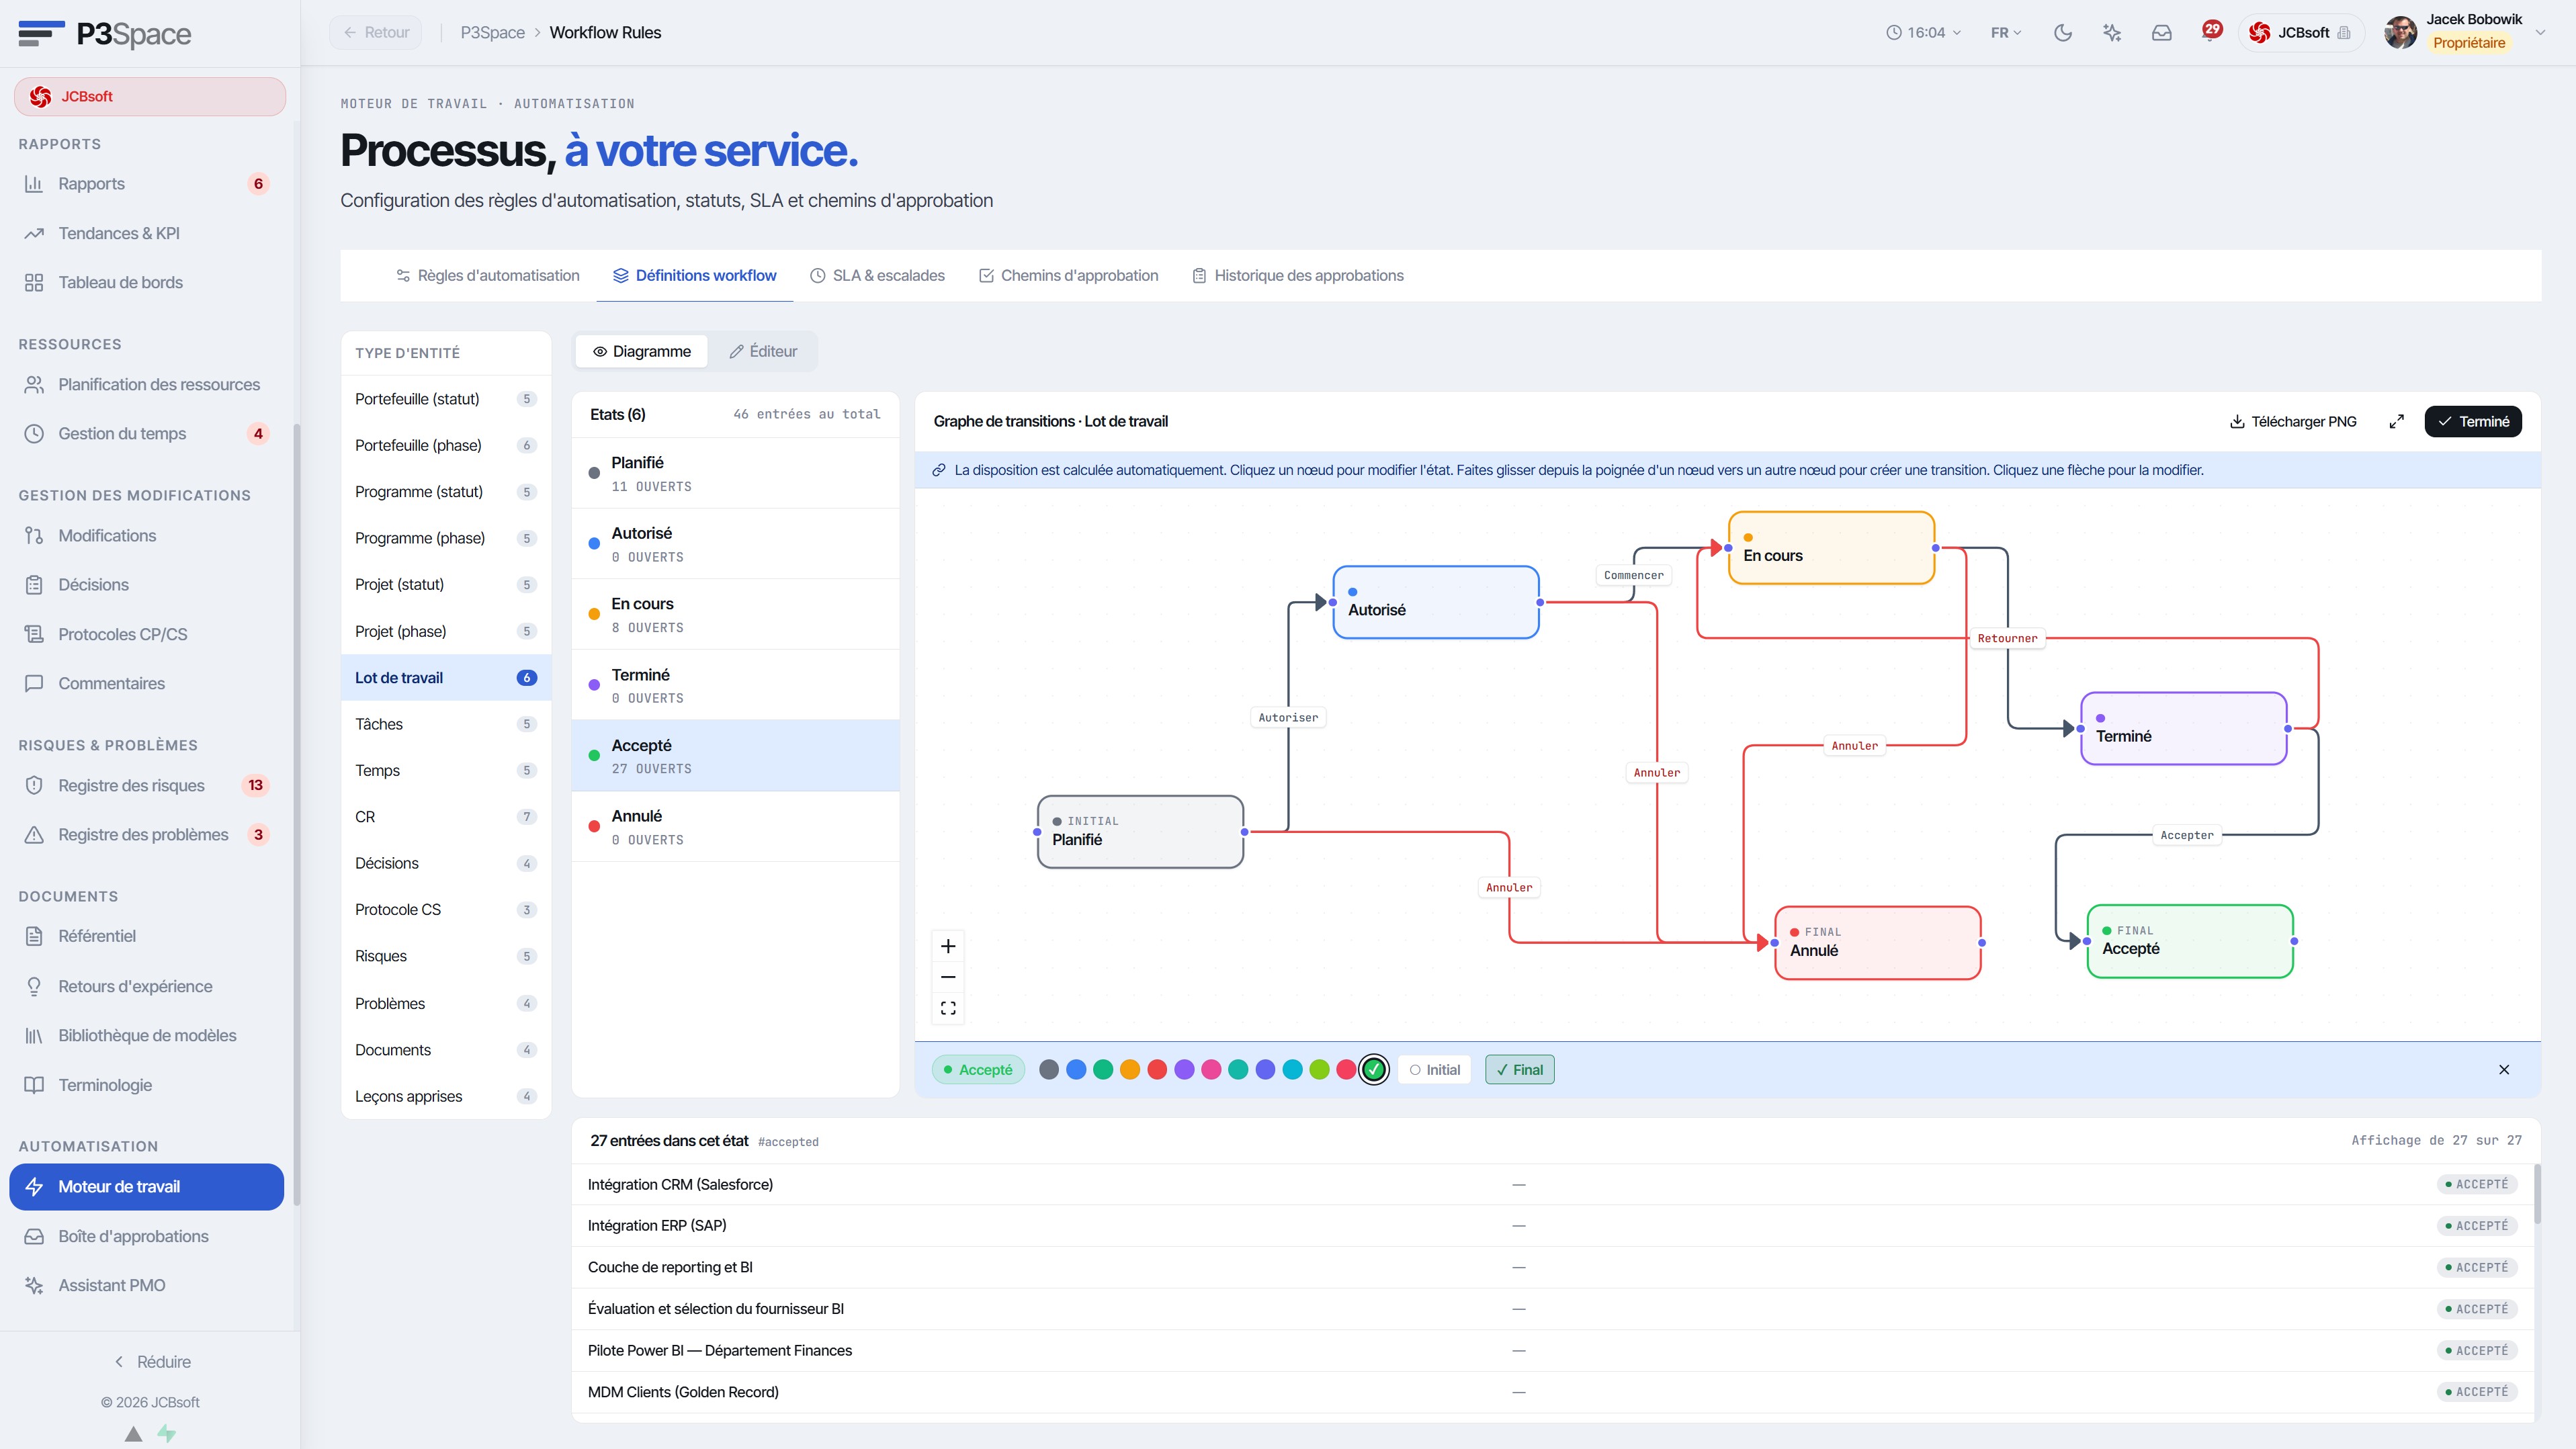2576x1449 pixels.
Task: Open Référentiel documents
Action: [148, 936]
